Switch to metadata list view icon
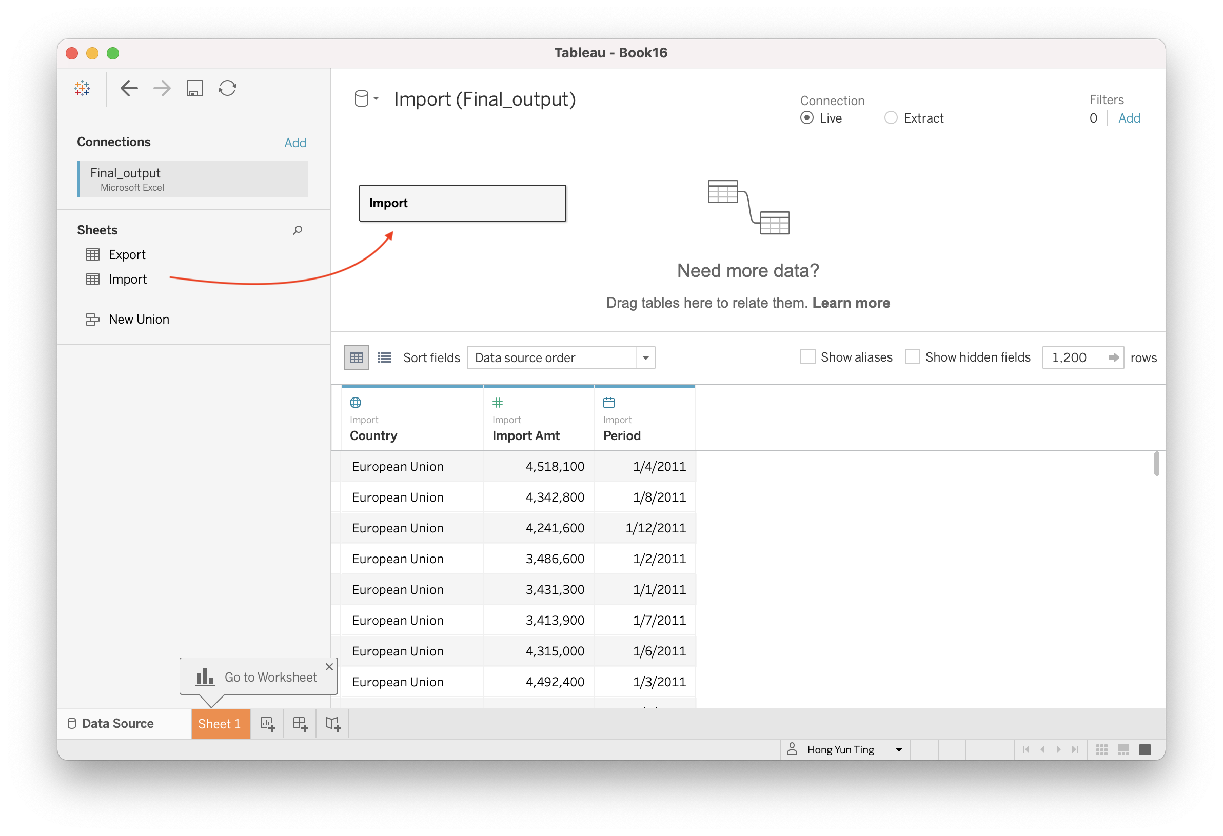1223x836 pixels. point(384,358)
